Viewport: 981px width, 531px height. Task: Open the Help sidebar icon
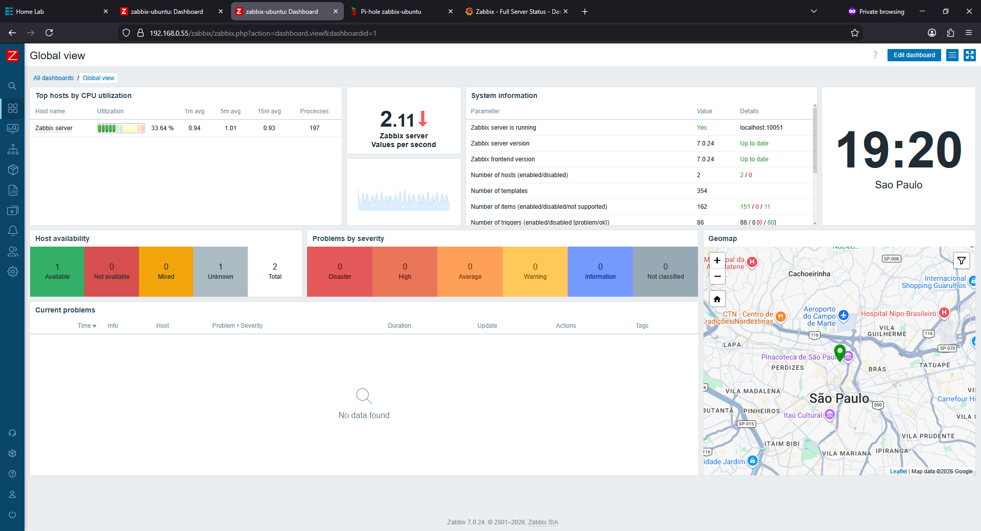[12, 474]
